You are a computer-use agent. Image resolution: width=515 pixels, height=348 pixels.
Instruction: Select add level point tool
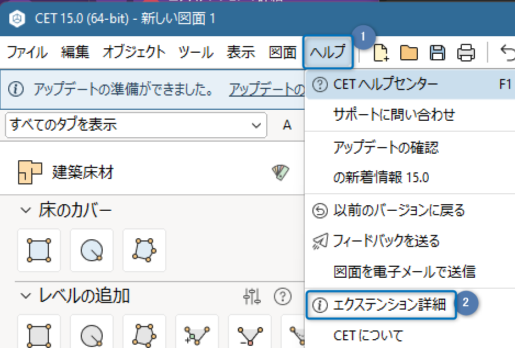click(x=197, y=332)
